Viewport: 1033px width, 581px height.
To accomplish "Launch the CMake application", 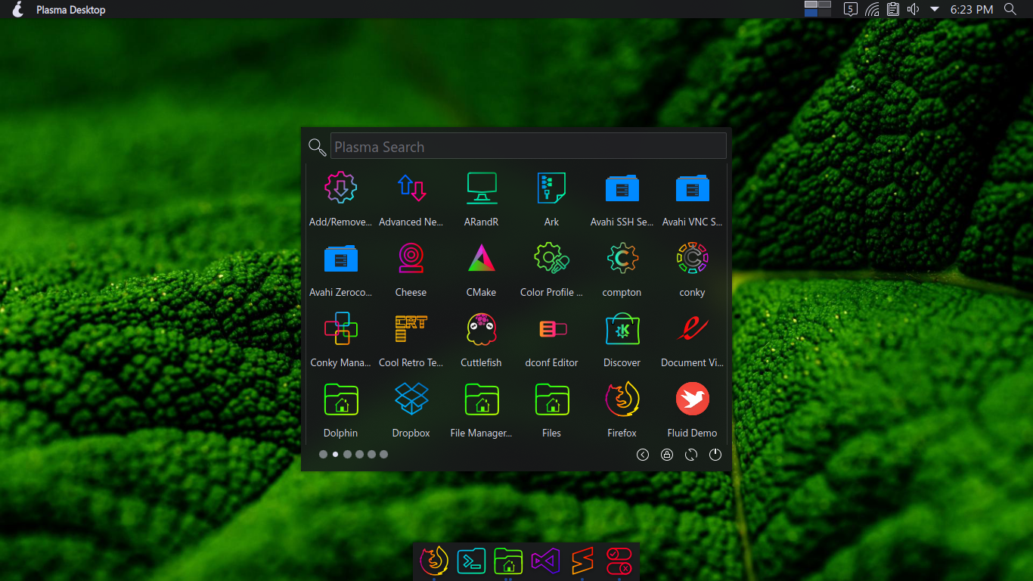I will coord(482,258).
